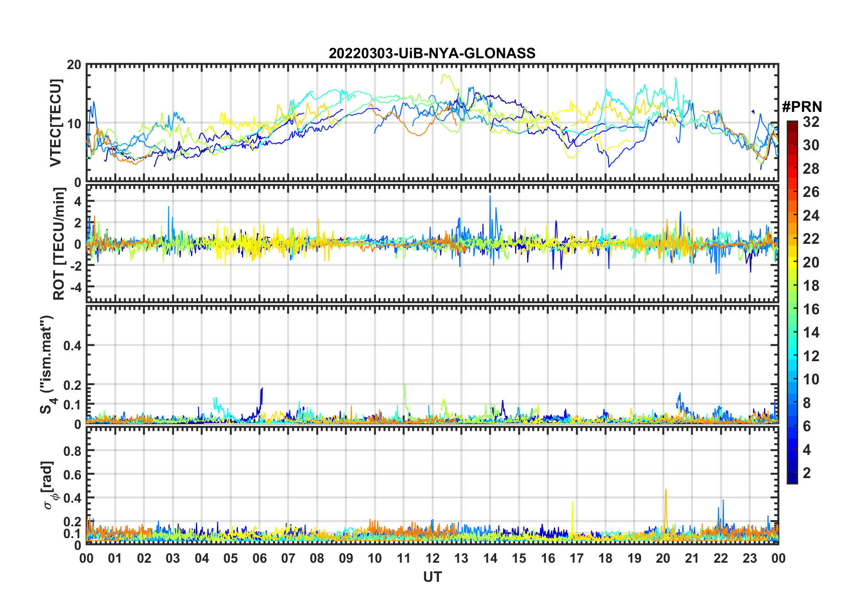The image size is (865, 605).
Task: Click the ROT axis tick label -2
Action: pyautogui.click(x=75, y=266)
